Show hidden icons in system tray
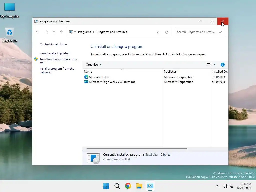The height and width of the screenshot is (192, 256). tap(217, 186)
